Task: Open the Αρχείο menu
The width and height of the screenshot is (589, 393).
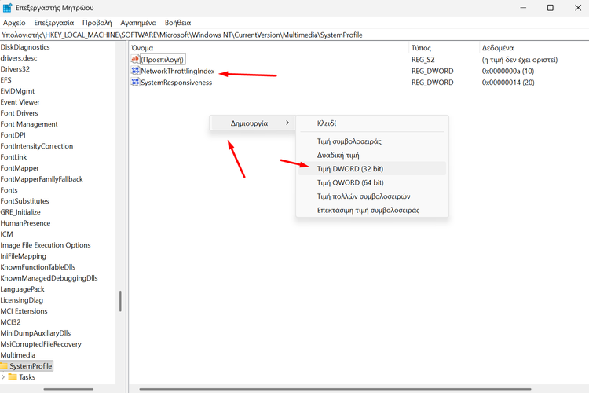Action: pyautogui.click(x=14, y=24)
